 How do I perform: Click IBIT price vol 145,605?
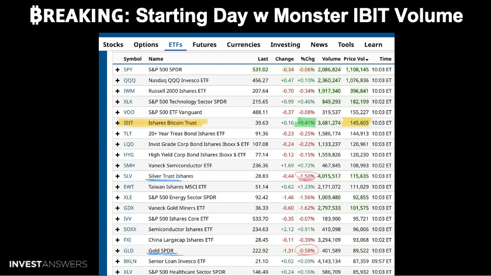click(x=359, y=123)
